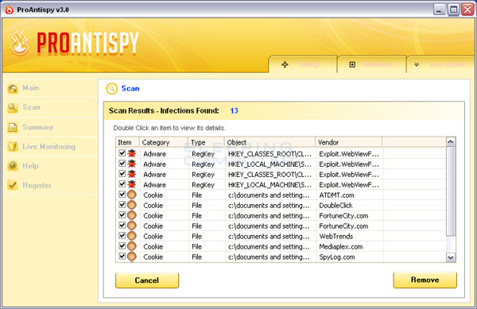This screenshot has width=477, height=309.
Task: Click the flame logo in the ProAntispy banner
Action: click(x=20, y=44)
